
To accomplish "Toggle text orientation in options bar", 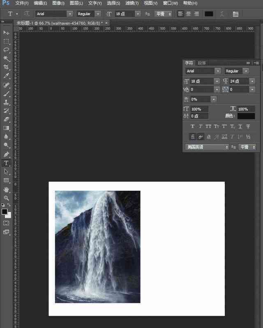I will 26,14.
